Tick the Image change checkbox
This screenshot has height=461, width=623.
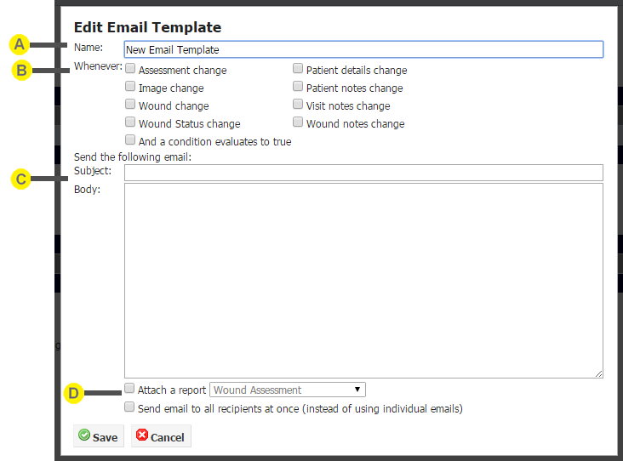click(x=130, y=86)
